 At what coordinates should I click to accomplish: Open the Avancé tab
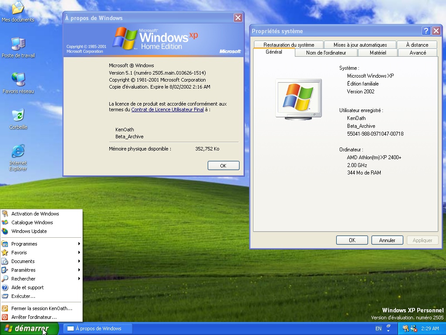pyautogui.click(x=418, y=53)
